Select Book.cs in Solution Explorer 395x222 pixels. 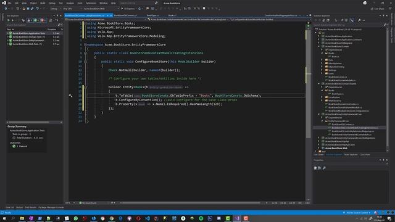pos(335,57)
